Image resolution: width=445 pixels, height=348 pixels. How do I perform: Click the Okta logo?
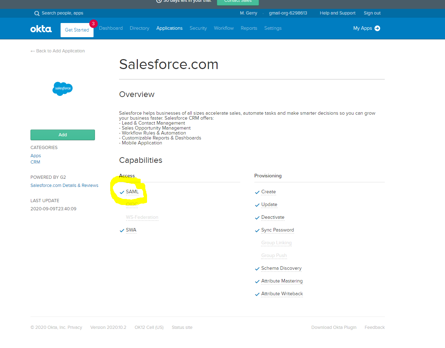point(41,29)
